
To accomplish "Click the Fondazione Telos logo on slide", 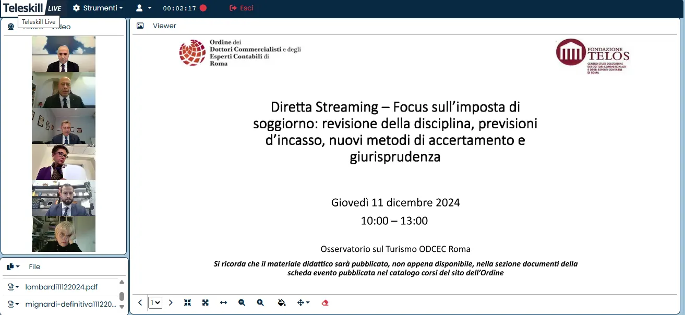I will pyautogui.click(x=593, y=56).
